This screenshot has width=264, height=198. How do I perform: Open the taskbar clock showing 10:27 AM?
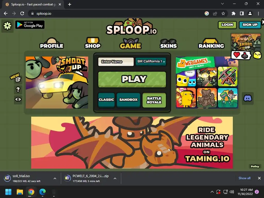pos(245,192)
